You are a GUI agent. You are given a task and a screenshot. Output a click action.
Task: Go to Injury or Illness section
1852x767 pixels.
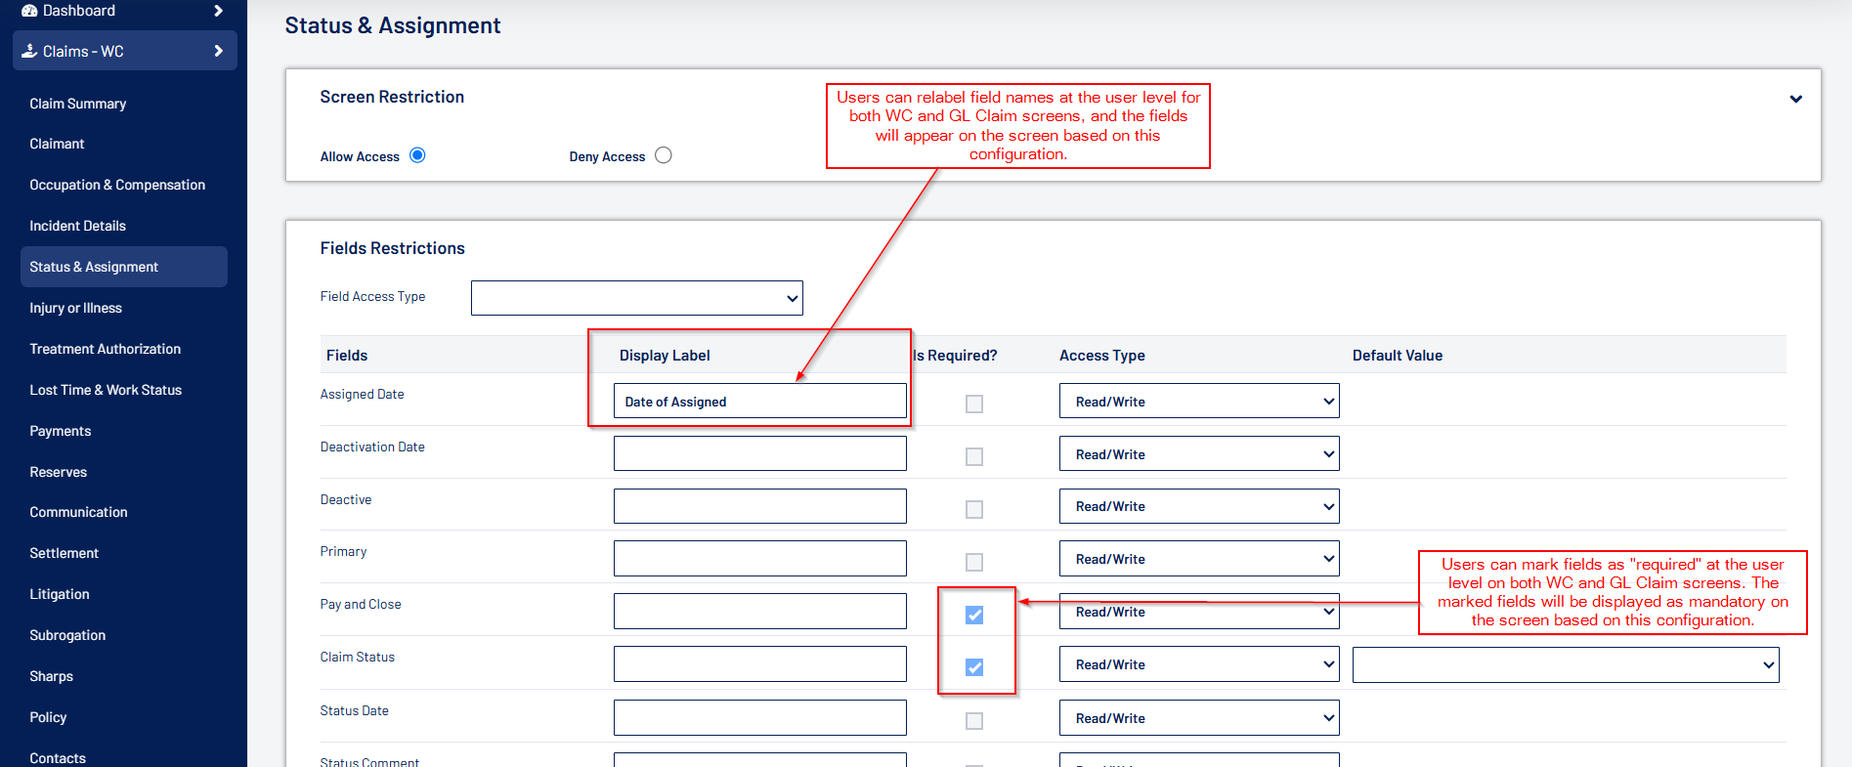(76, 308)
